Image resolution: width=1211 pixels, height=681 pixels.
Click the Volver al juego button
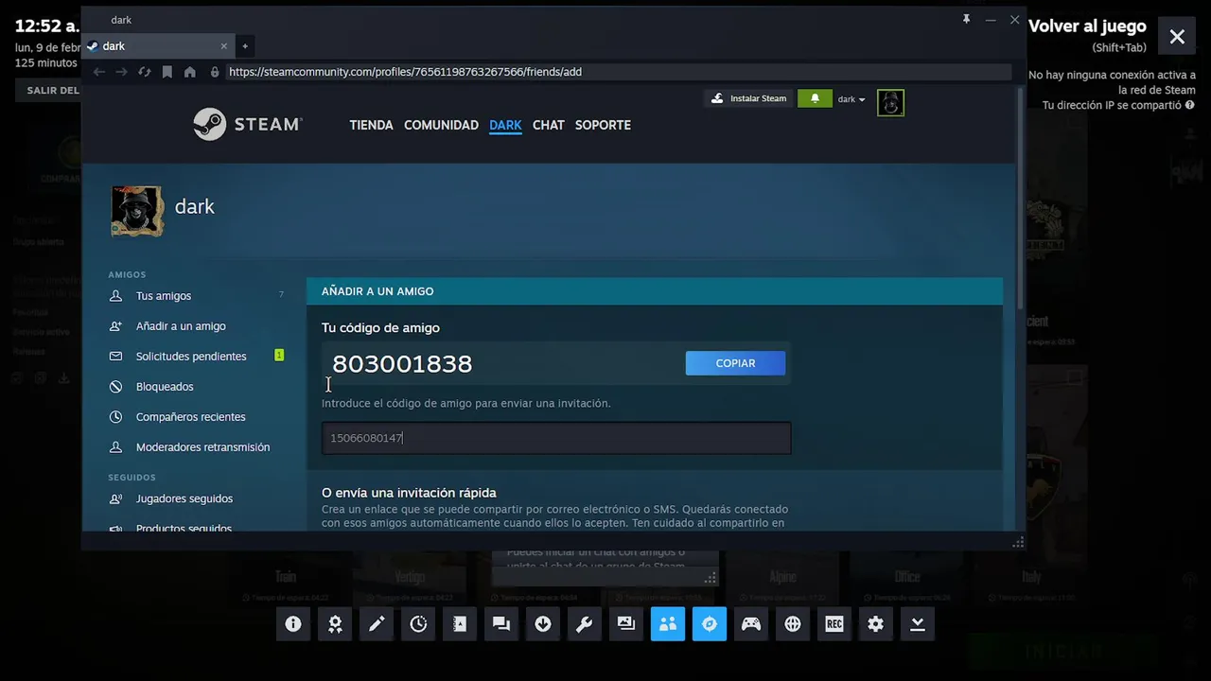pos(1087,26)
